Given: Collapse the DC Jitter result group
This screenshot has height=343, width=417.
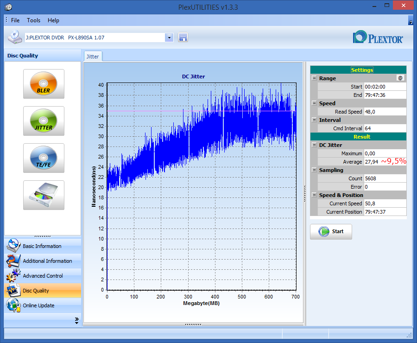Looking at the screenshot, I should (x=314, y=145).
